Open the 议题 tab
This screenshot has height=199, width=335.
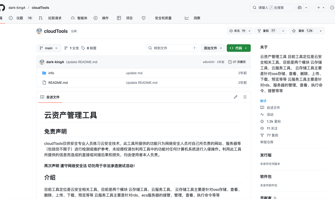tap(20, 18)
